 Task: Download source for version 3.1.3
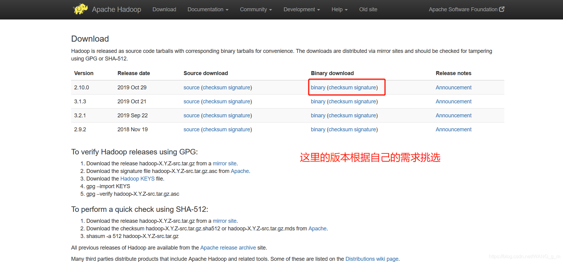coord(192,102)
